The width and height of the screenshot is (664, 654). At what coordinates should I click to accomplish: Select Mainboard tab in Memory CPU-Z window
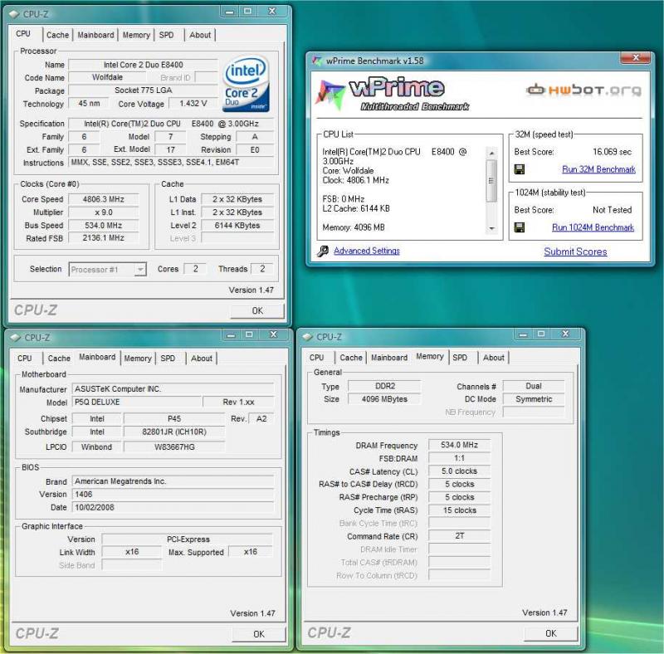coord(389,358)
